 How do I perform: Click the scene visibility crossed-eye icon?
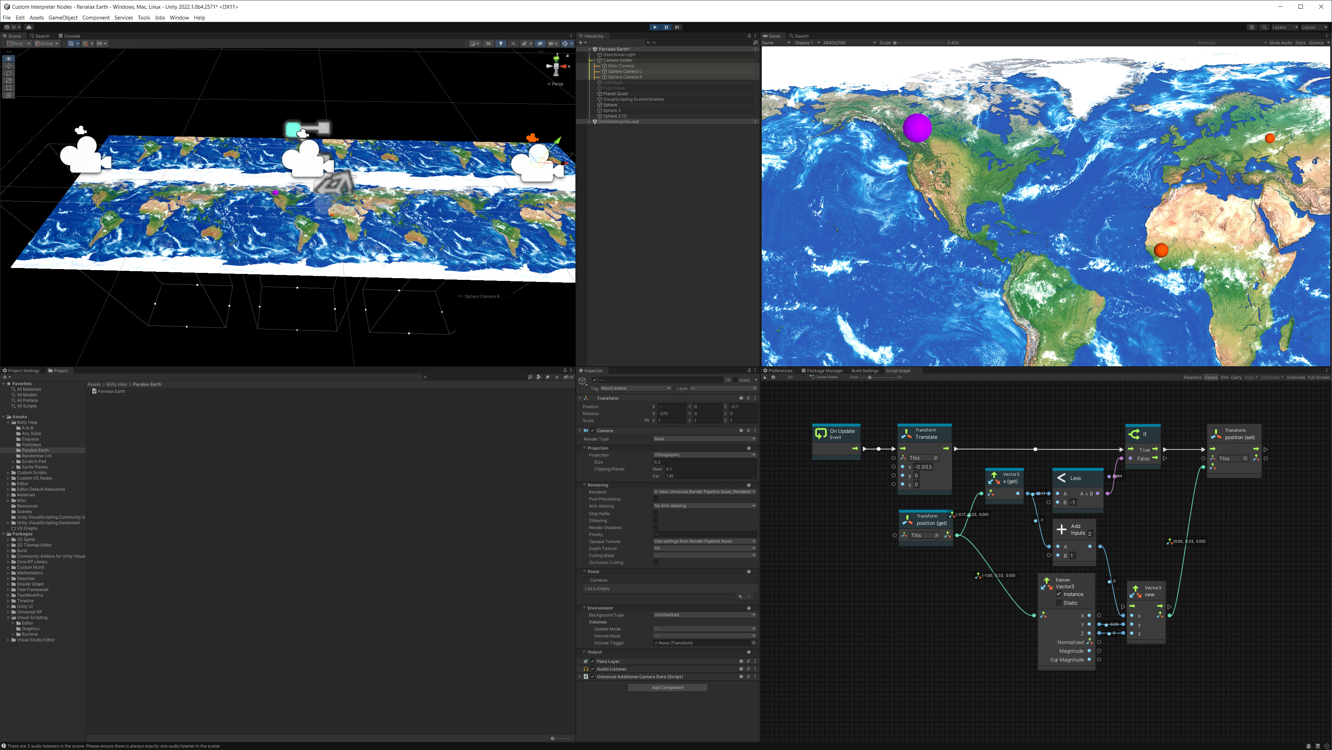(x=540, y=44)
